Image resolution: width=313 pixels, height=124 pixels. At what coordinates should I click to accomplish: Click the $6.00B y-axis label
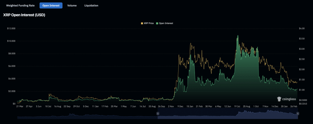pyautogui.click(x=12, y=66)
